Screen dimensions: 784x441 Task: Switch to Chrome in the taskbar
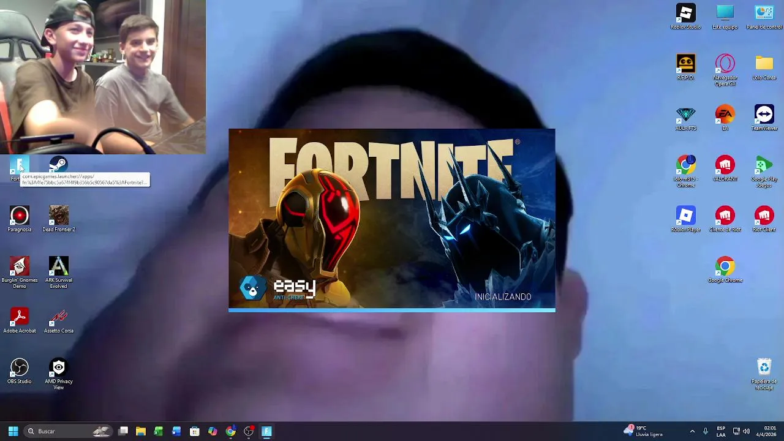(x=230, y=431)
